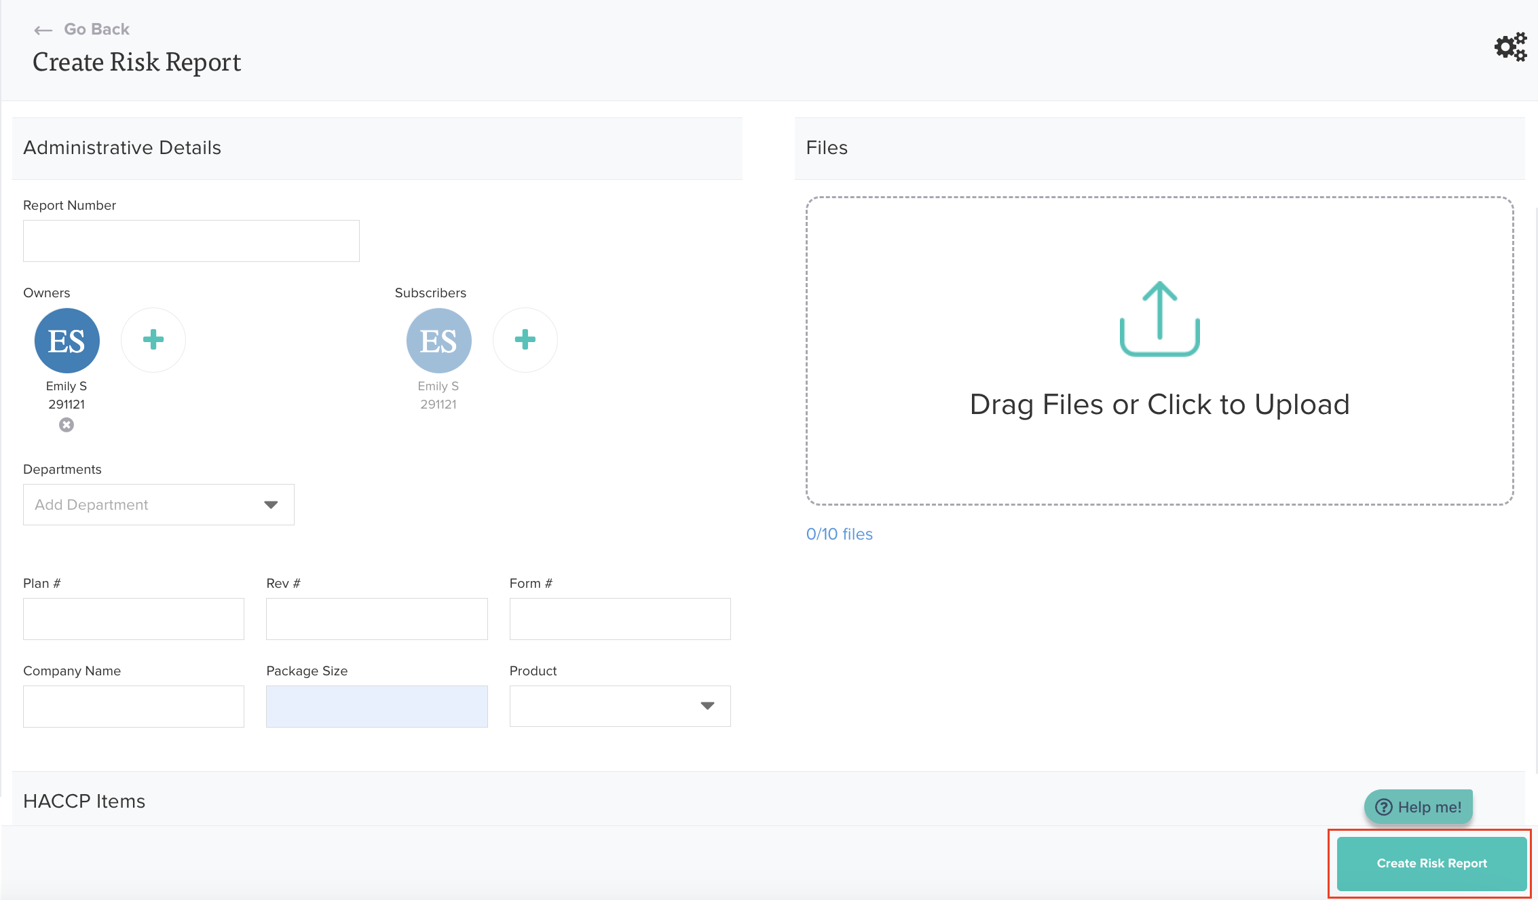Click the upload arrow icon
Viewport: 1538px width, 900px height.
tap(1159, 318)
